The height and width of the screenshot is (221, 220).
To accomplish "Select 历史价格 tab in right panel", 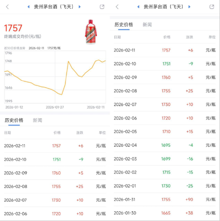I will [x=124, y=25].
